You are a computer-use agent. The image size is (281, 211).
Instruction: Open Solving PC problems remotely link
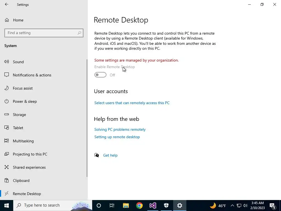click(x=120, y=129)
